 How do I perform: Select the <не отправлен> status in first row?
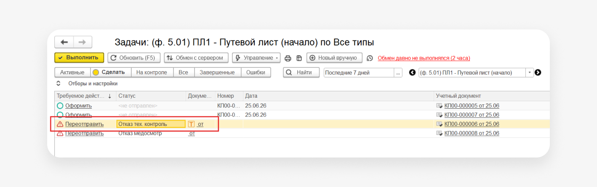point(138,106)
